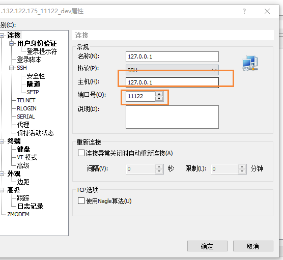The height and width of the screenshot is (260, 283).
Task: Click the network computers session icon
Action: (x=250, y=63)
